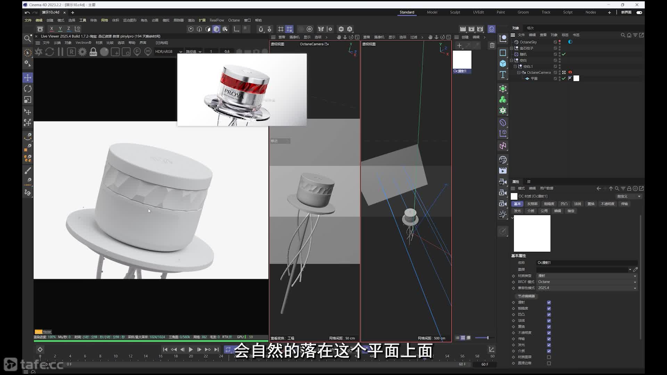The width and height of the screenshot is (667, 375).
Task: Click the 节点编辑器 button
Action: (526, 296)
